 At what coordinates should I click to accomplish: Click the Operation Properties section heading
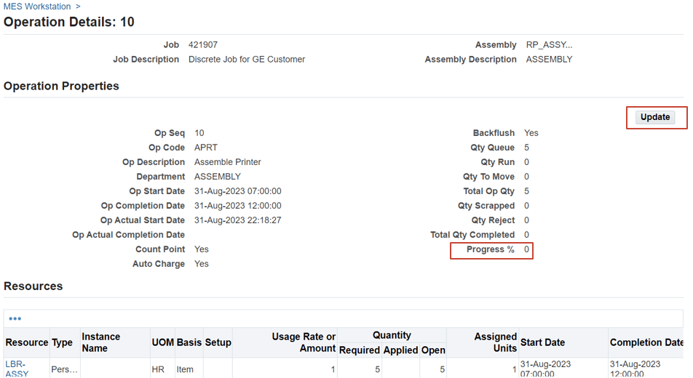pyautogui.click(x=61, y=86)
